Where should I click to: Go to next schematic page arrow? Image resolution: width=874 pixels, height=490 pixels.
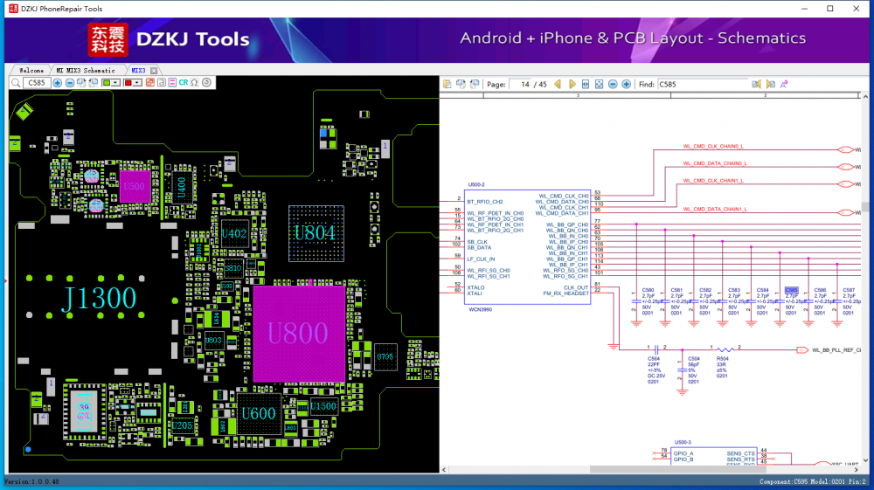[572, 84]
